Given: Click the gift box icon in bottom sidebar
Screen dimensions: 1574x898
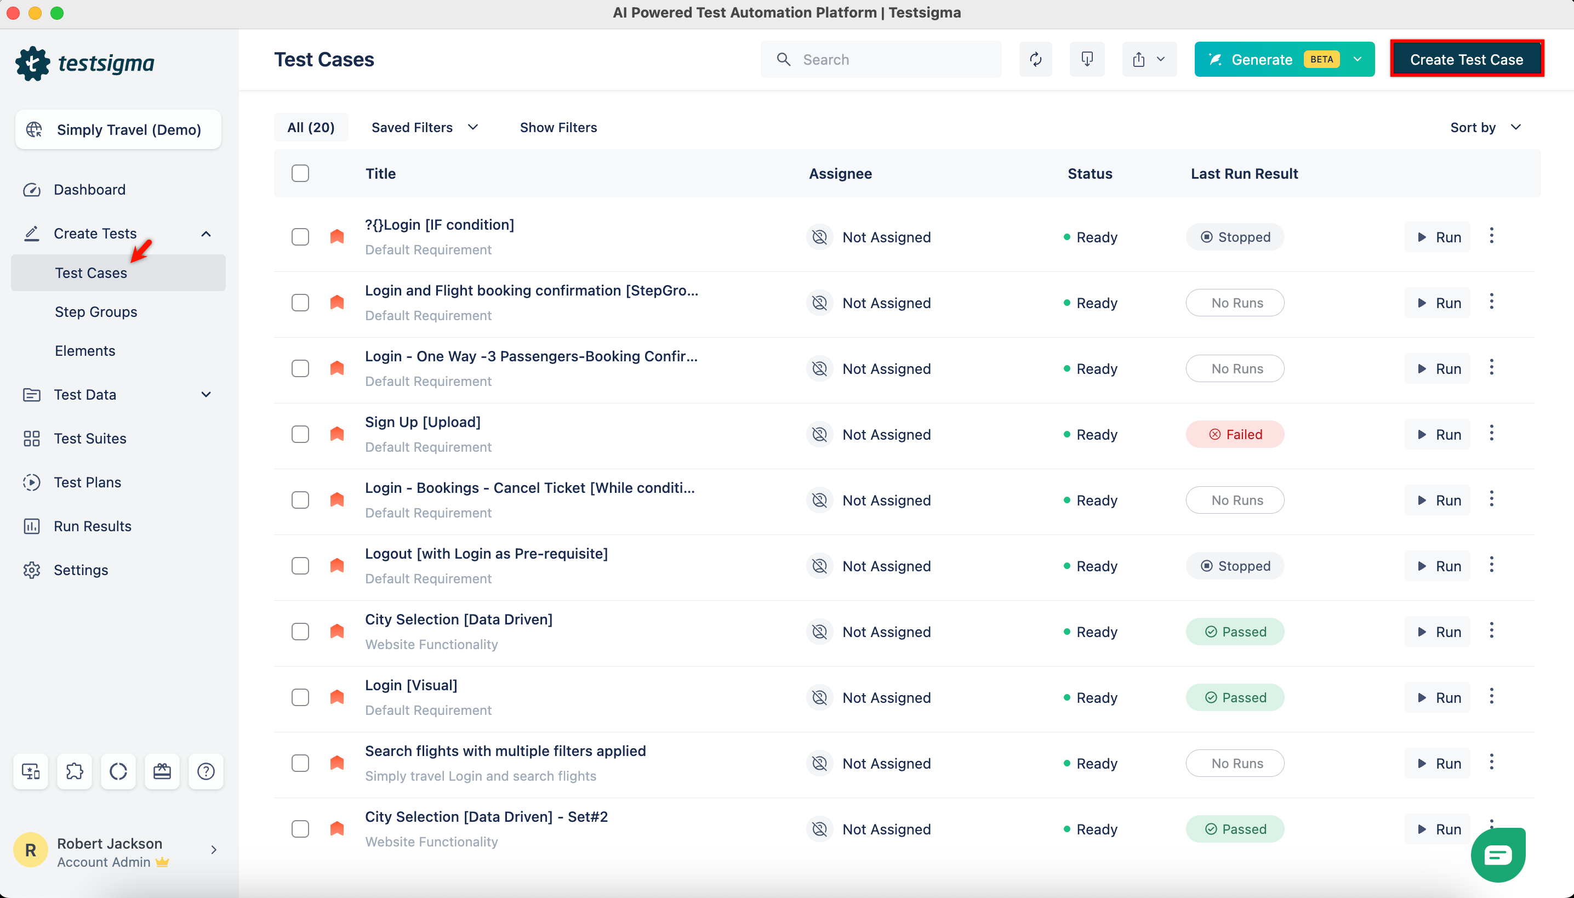Looking at the screenshot, I should tap(162, 771).
